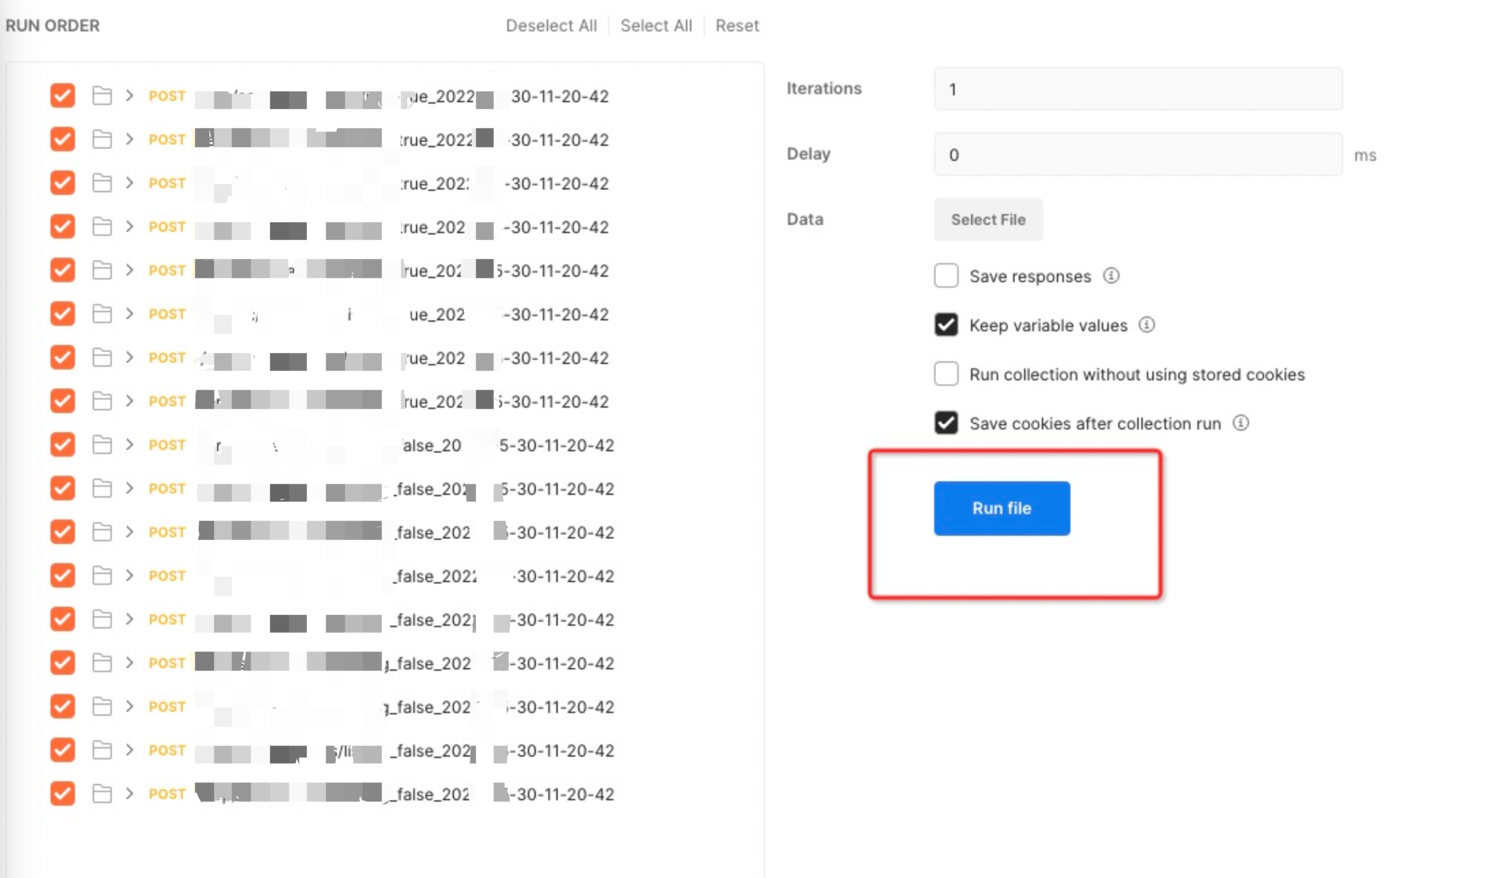The width and height of the screenshot is (1496, 878).
Task: Expand the first POST request chevron
Action: (x=129, y=95)
